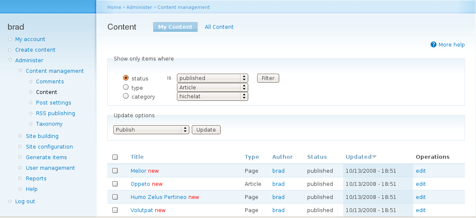Open the Taxonomy sidebar link
Viewport: 476px width, 218px height.
click(x=49, y=124)
